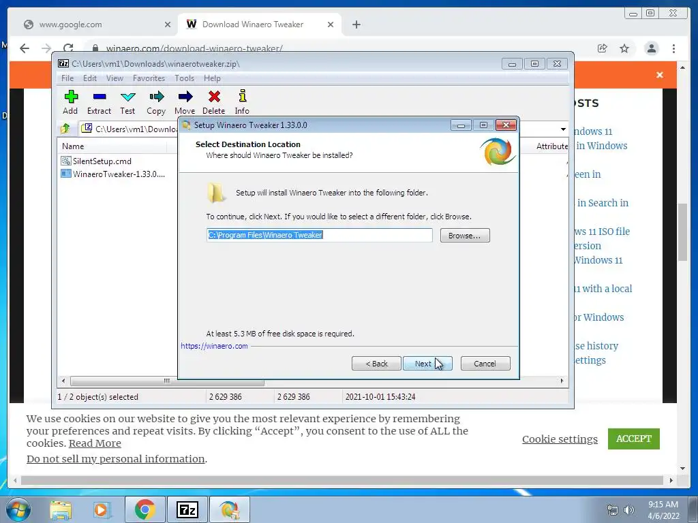Viewport: 698px width, 523px height.
Task: Click the destination folder path field
Action: click(x=319, y=235)
